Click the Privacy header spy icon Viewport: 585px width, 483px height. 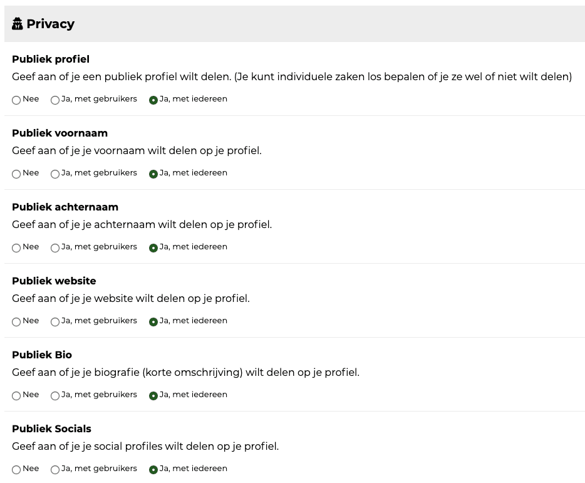pyautogui.click(x=18, y=24)
